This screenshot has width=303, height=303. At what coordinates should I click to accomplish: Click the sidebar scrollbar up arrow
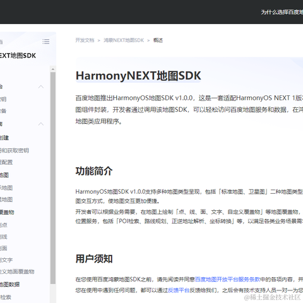coord(53,69)
